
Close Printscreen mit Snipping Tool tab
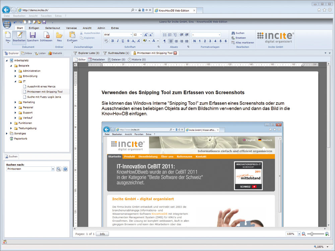[x=175, y=53]
